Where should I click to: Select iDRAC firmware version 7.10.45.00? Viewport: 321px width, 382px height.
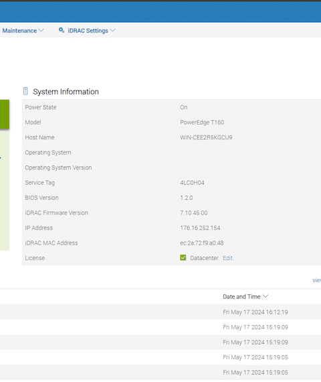tap(194, 213)
